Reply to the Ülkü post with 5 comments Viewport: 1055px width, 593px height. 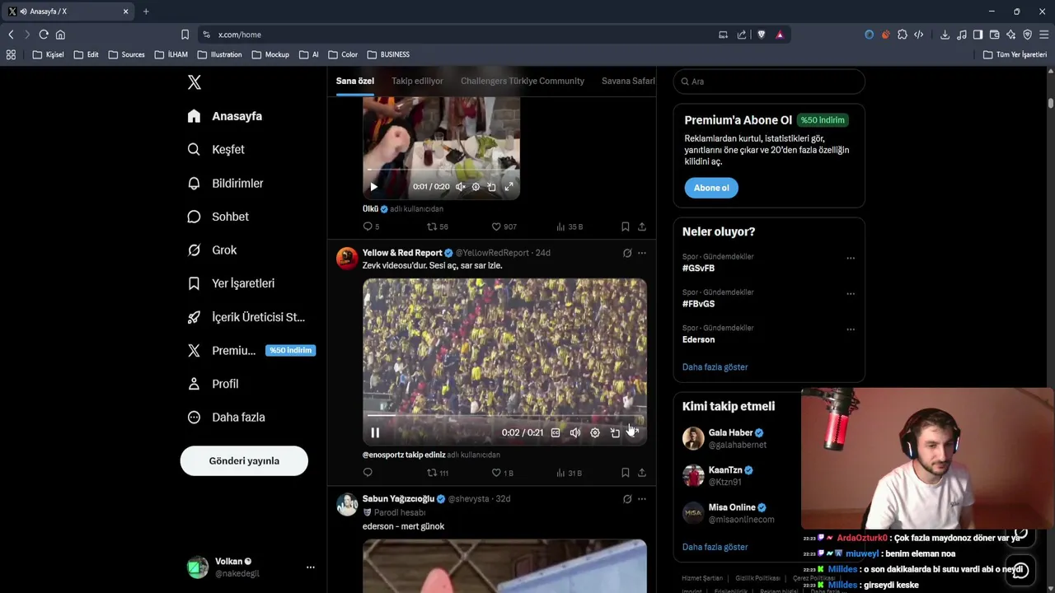coord(371,226)
